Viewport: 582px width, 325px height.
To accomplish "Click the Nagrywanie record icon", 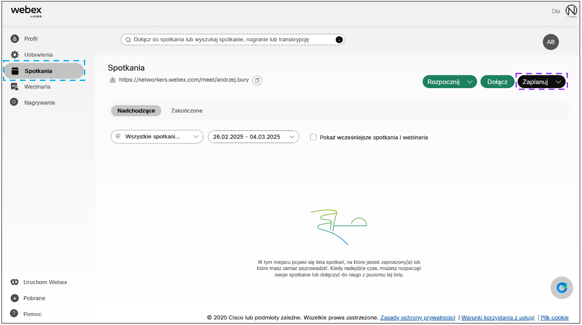I will tap(14, 102).
